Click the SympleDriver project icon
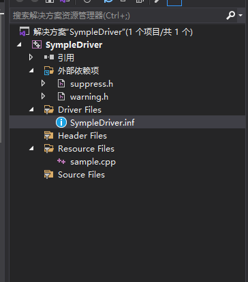Screen dimensions: 248x282 pyautogui.click(x=37, y=44)
